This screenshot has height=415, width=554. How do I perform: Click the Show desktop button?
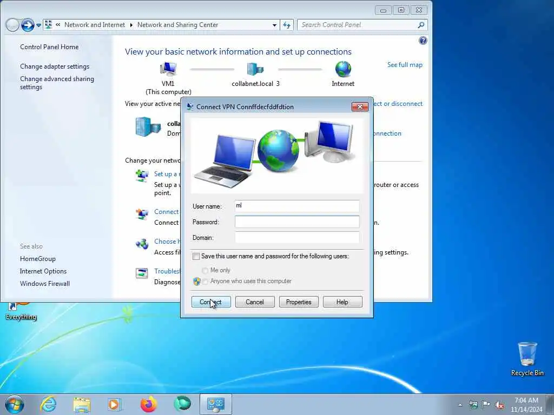point(550,405)
